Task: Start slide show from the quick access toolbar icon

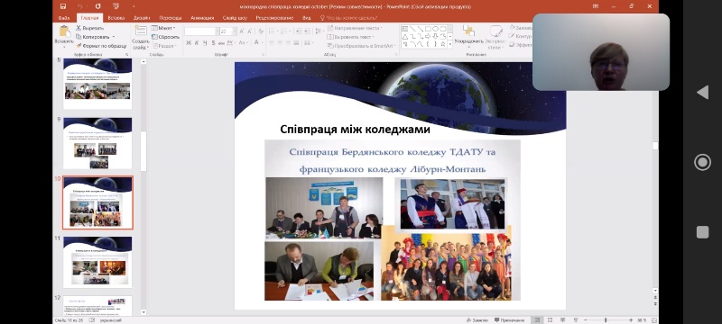Action: click(x=117, y=6)
